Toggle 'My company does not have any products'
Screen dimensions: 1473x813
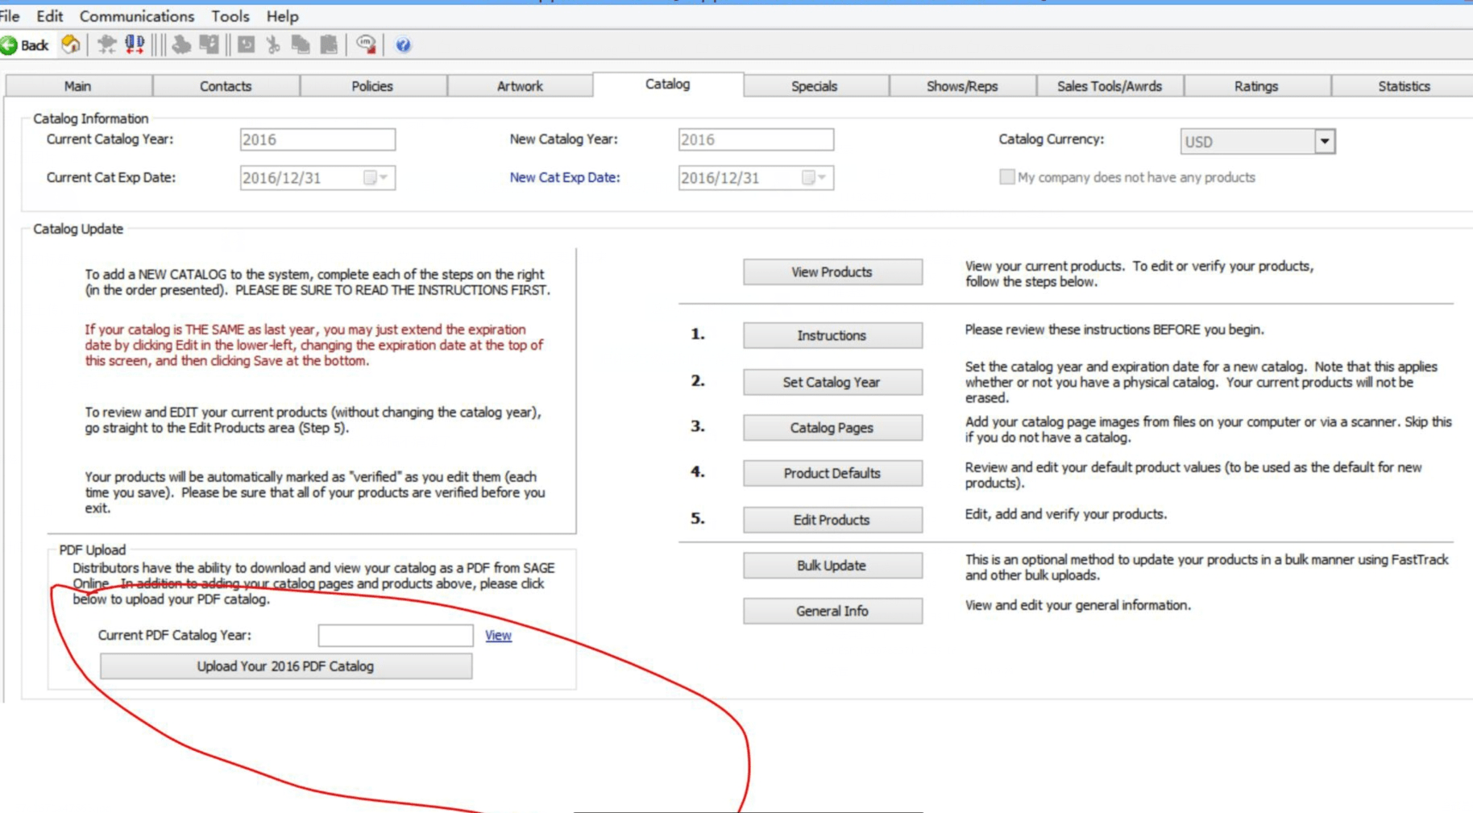coord(1006,176)
